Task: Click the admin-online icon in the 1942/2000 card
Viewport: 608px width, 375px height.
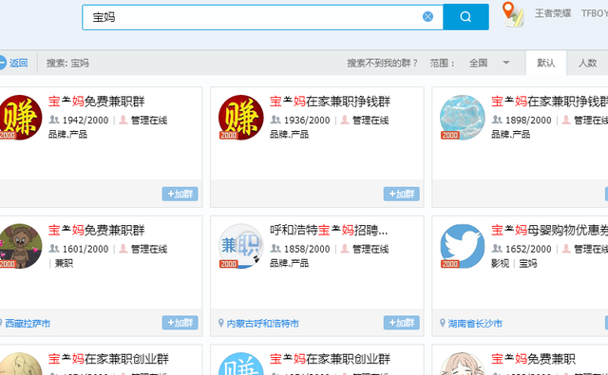Action: (x=123, y=120)
